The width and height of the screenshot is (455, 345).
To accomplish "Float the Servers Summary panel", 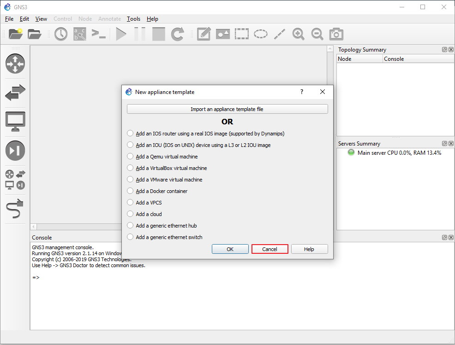I will [444, 143].
